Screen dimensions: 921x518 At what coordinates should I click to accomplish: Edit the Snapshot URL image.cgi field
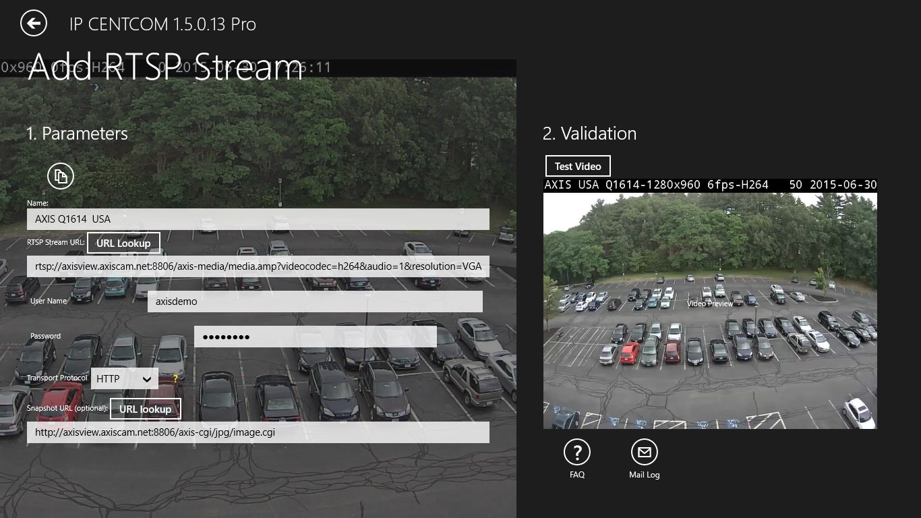pyautogui.click(x=258, y=432)
